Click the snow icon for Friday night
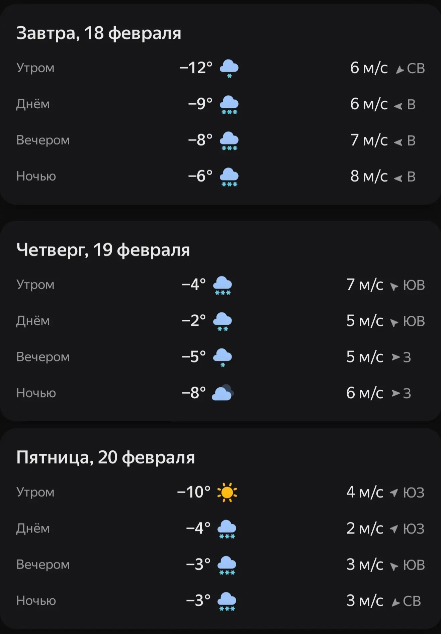This screenshot has height=634, width=441. (227, 601)
